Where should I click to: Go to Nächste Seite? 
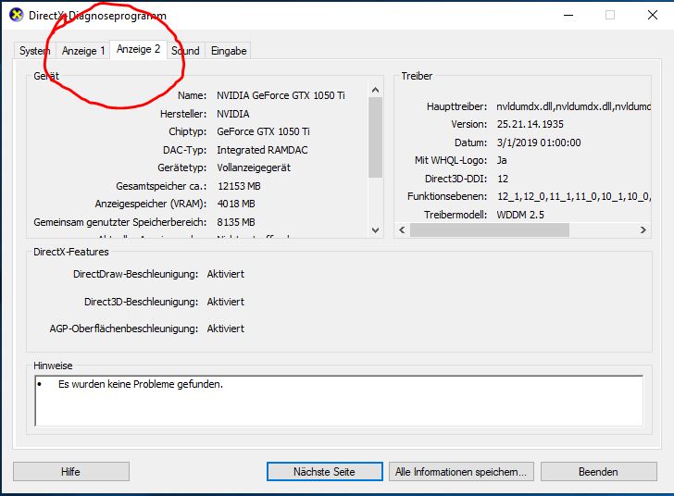[x=325, y=472]
